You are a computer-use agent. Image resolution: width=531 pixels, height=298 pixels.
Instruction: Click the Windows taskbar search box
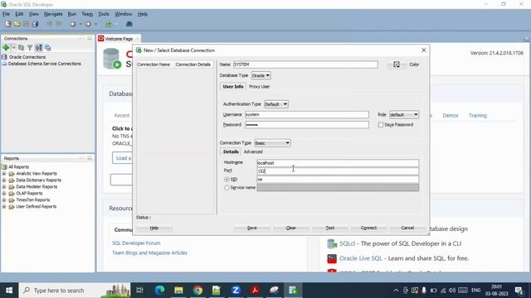75,291
